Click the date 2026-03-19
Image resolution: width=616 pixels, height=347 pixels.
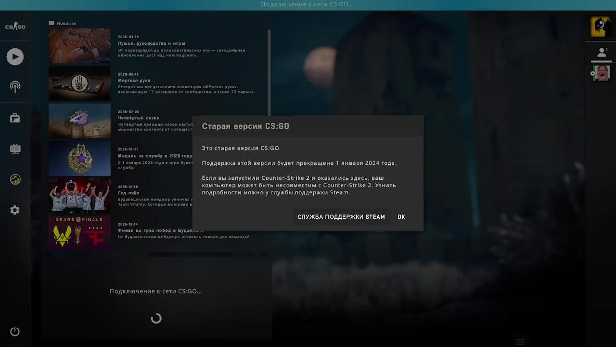click(128, 37)
